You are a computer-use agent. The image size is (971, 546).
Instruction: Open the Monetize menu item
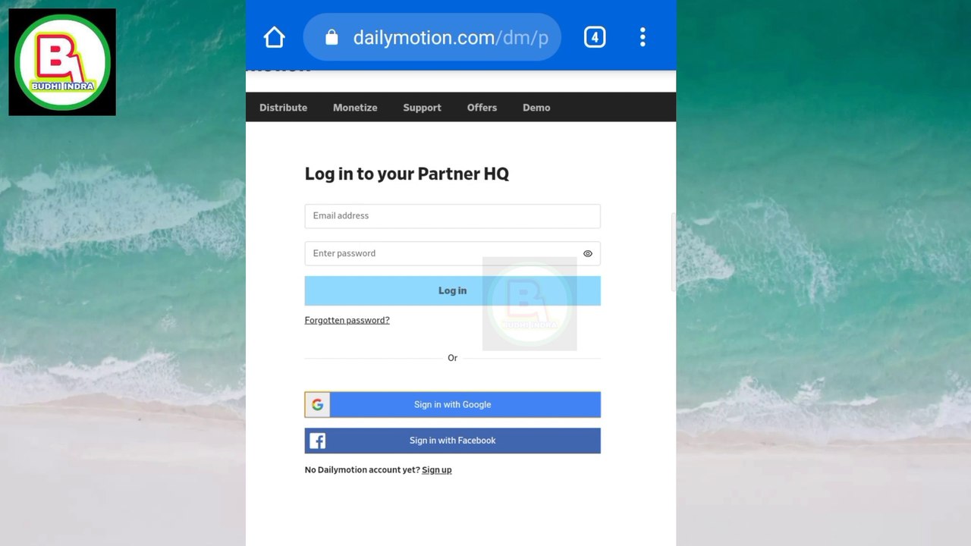click(355, 108)
